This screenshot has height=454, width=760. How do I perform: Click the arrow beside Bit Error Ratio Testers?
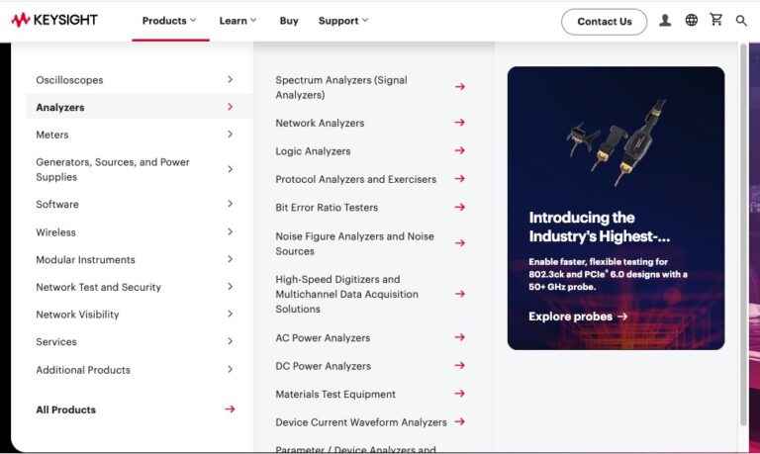(x=459, y=208)
